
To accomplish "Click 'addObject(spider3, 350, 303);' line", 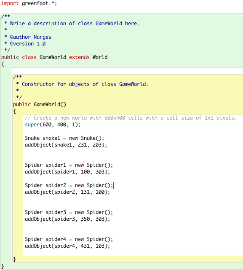I will coord(67,219).
